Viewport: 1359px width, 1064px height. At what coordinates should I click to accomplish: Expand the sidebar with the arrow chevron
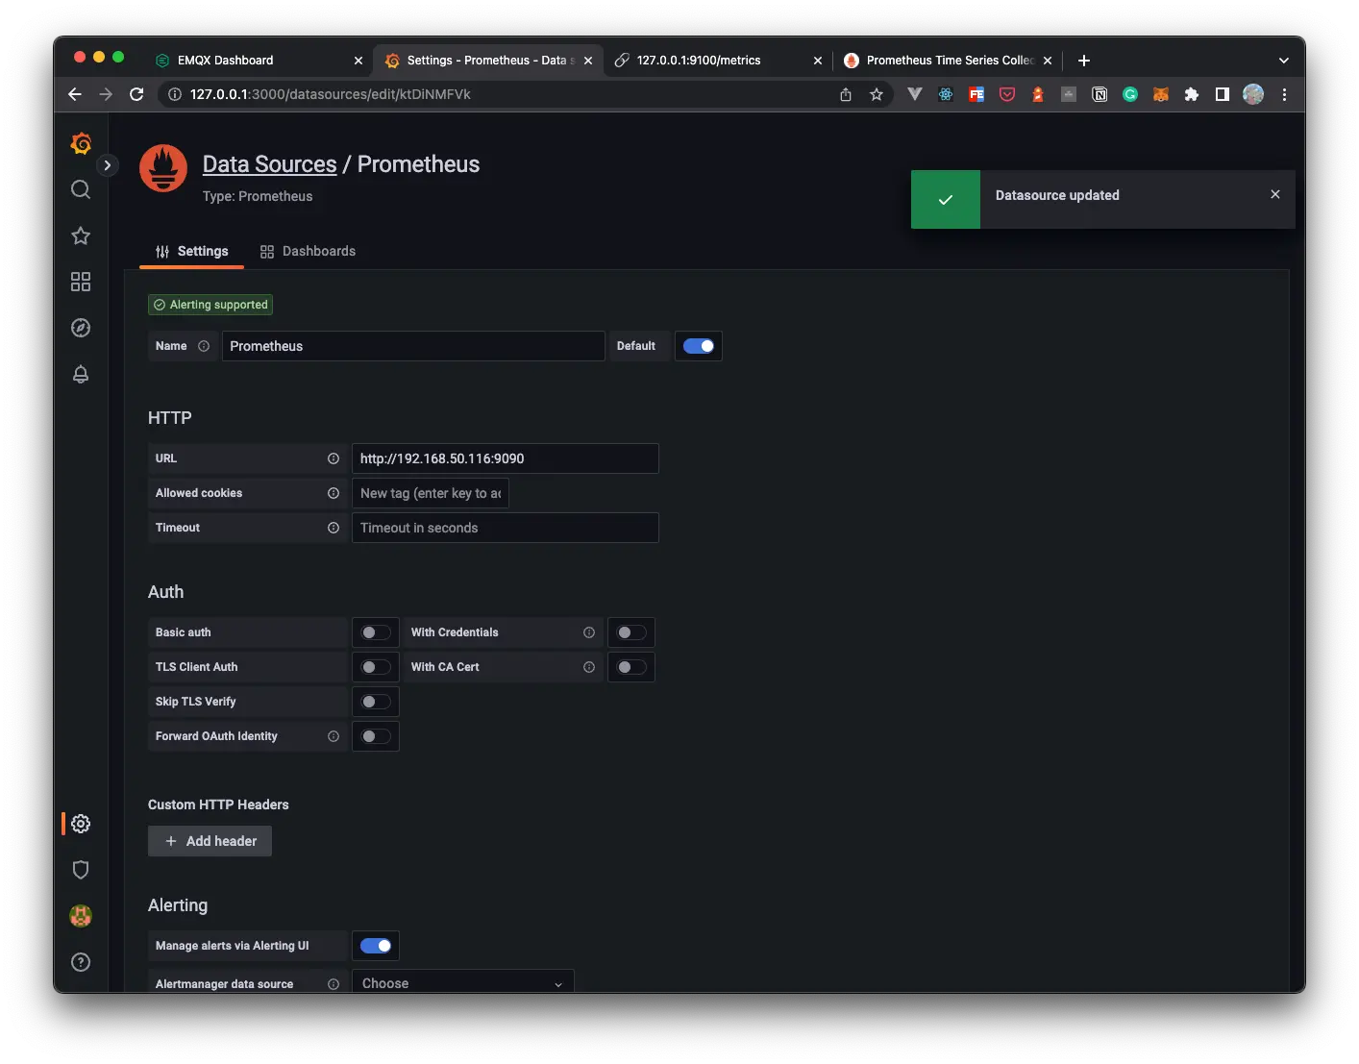pos(108,165)
